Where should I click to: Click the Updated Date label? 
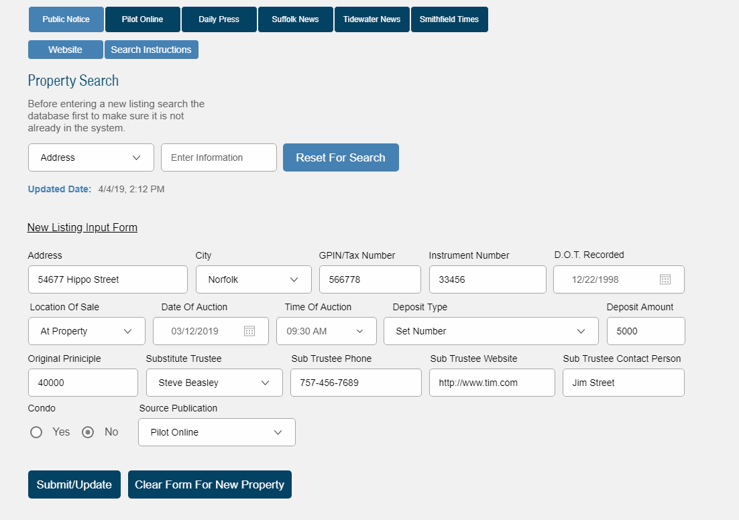[60, 189]
